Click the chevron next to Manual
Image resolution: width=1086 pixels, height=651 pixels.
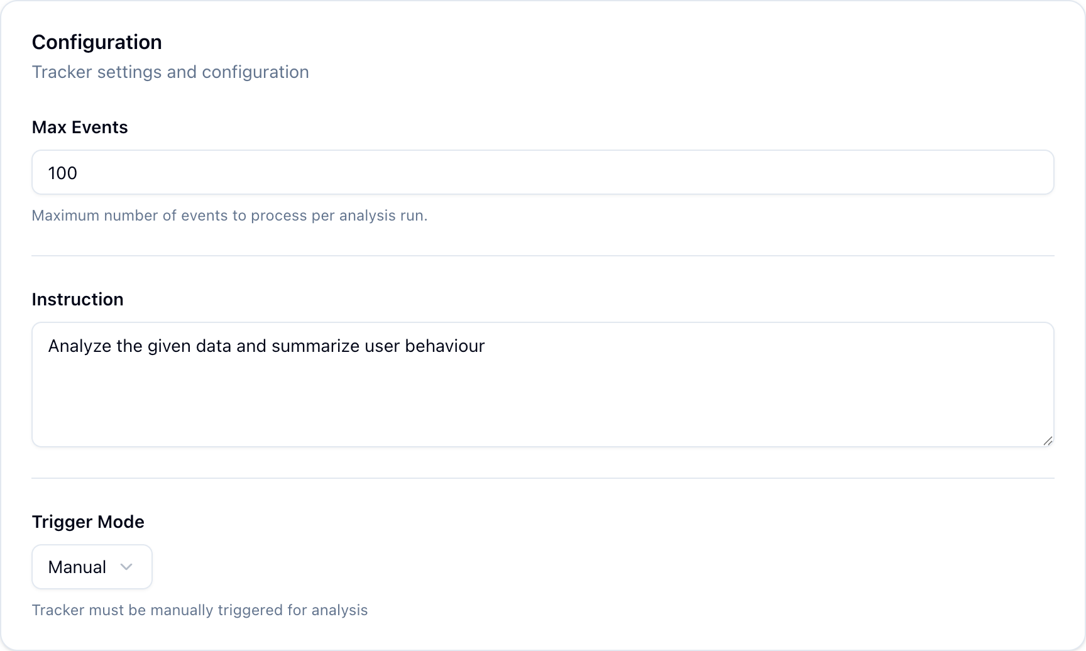pos(128,566)
